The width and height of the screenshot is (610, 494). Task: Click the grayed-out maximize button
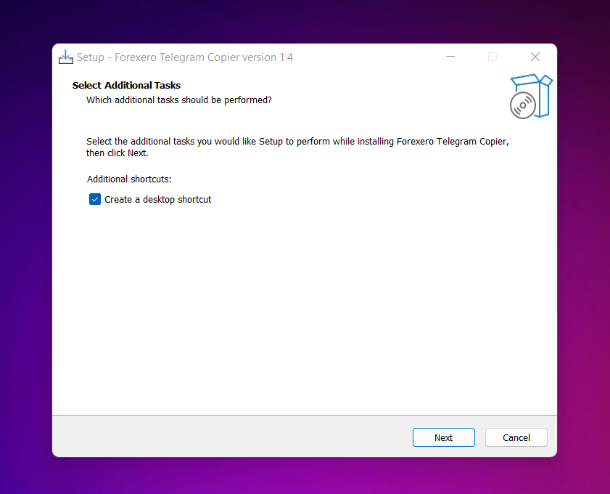492,57
